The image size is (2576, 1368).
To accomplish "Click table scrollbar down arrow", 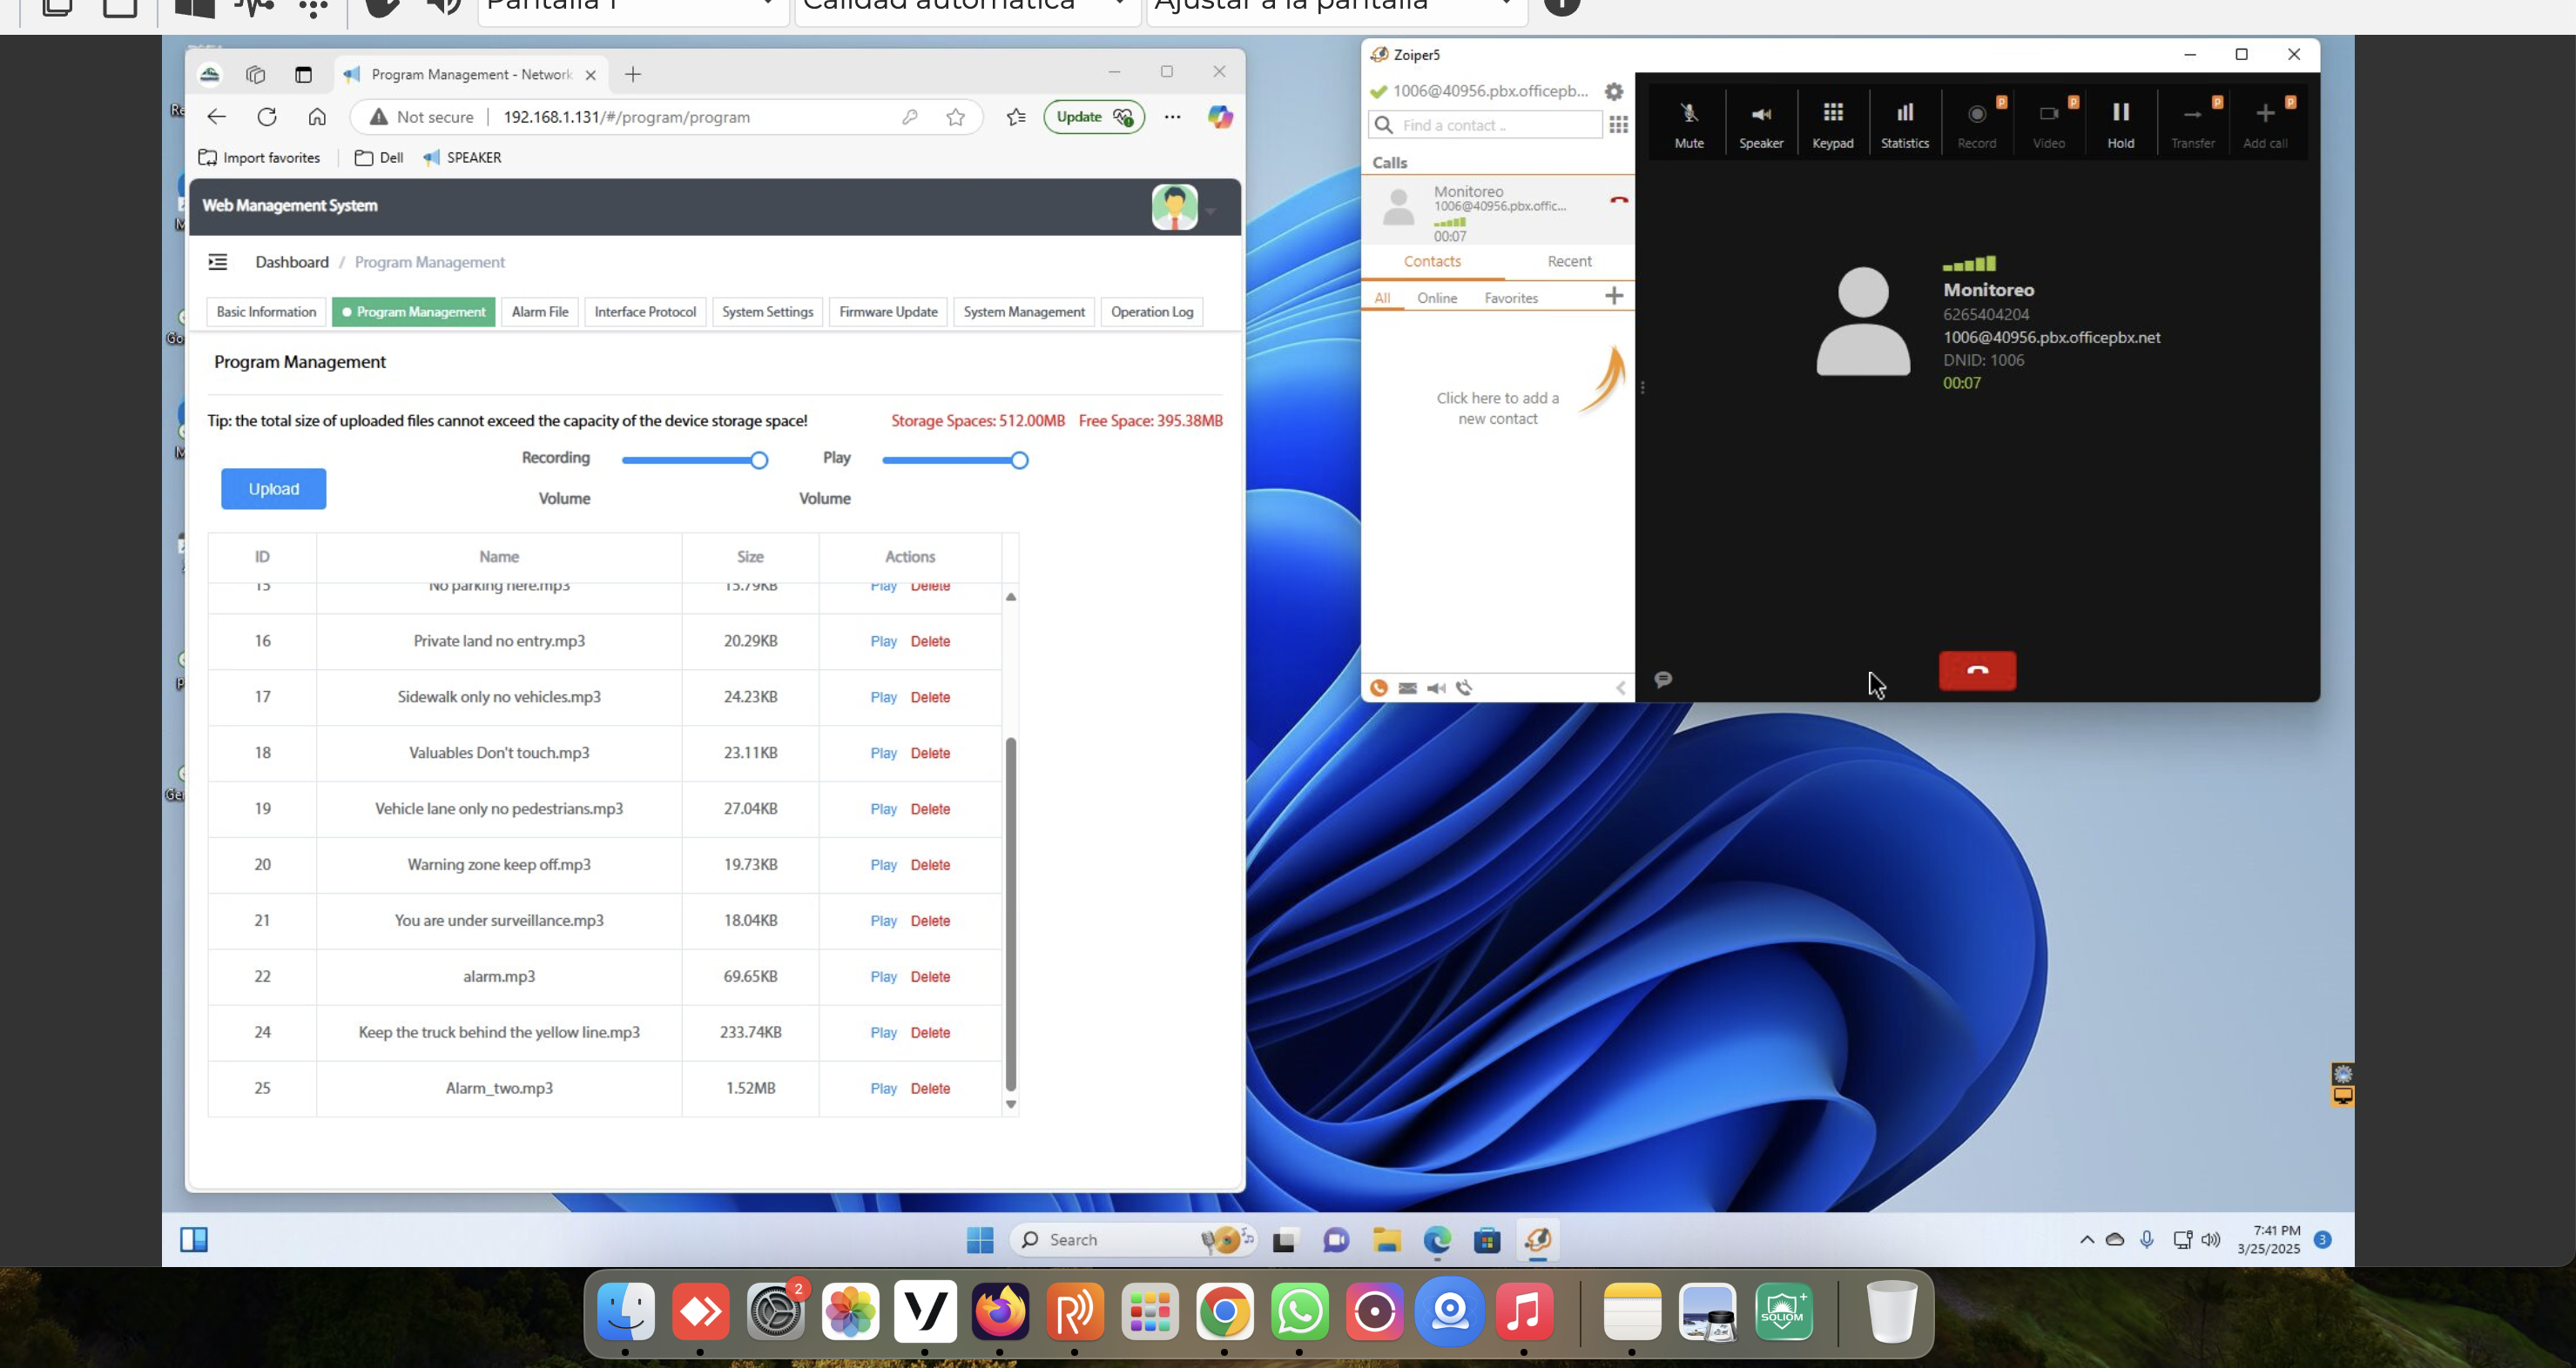I will point(1010,1104).
